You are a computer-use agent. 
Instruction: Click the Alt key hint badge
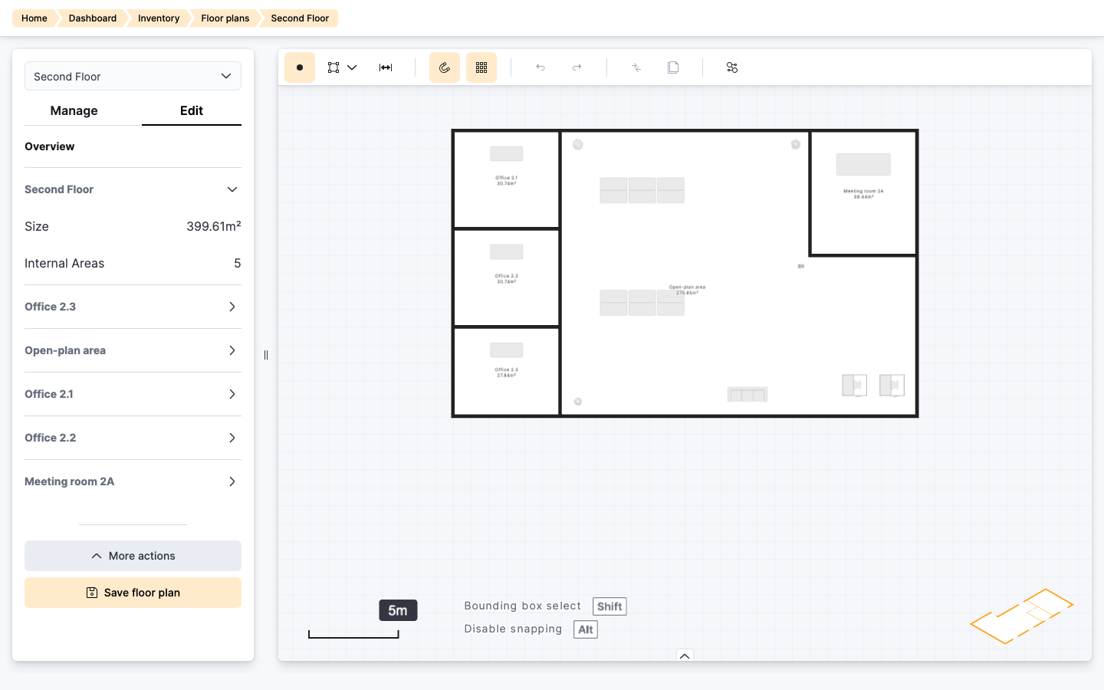point(586,629)
